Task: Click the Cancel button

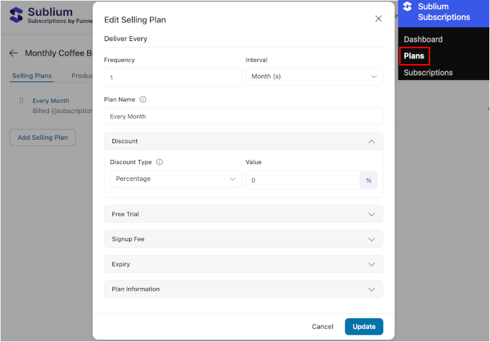Action: [323, 327]
